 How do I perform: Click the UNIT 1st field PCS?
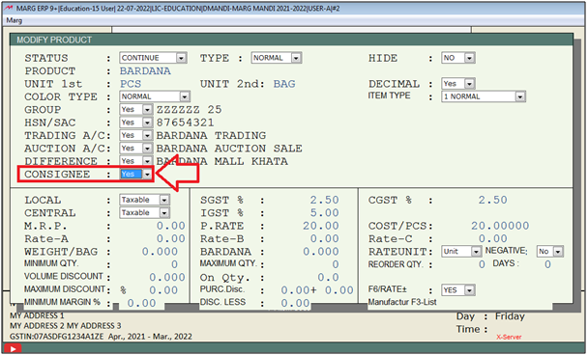[x=131, y=84]
